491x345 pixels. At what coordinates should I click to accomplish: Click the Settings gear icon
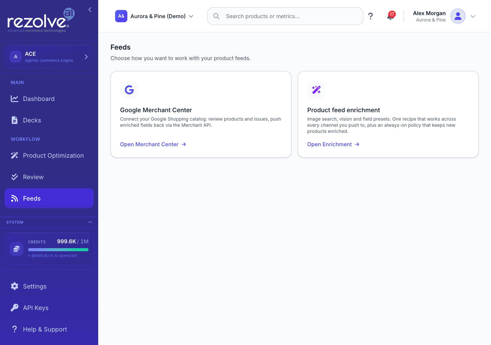(x=15, y=286)
